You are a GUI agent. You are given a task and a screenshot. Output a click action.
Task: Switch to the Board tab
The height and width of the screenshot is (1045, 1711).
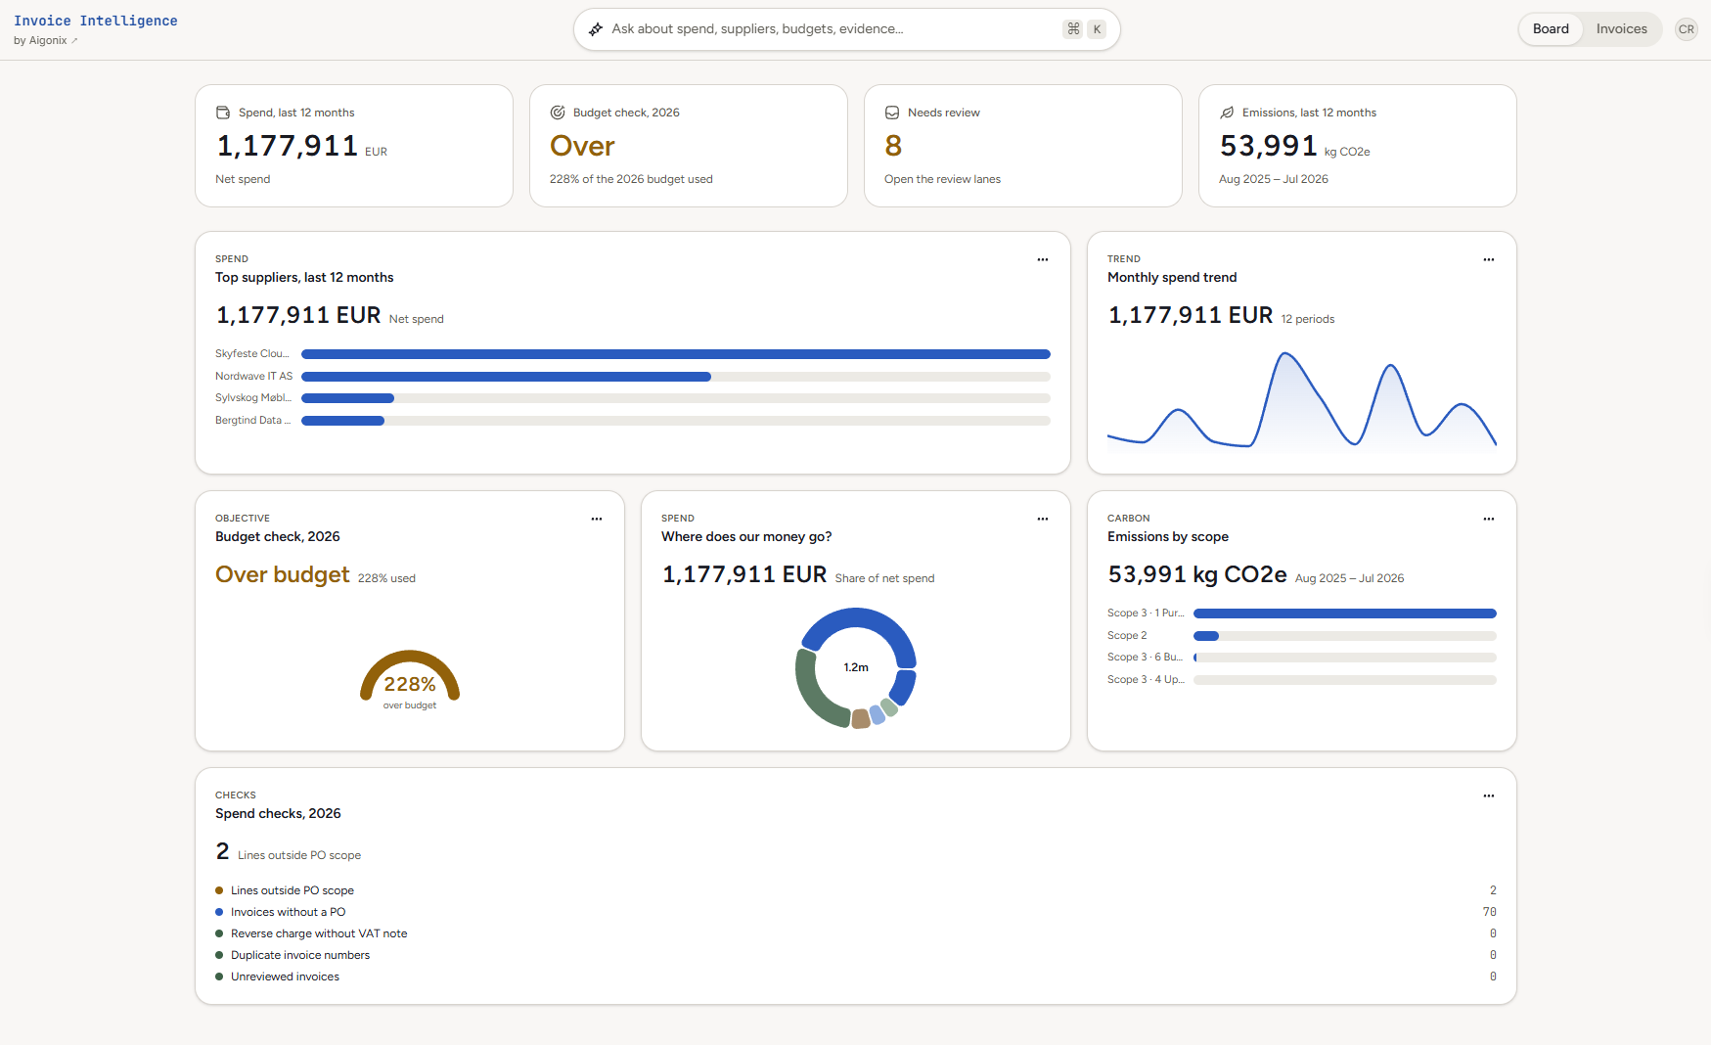[1551, 29]
